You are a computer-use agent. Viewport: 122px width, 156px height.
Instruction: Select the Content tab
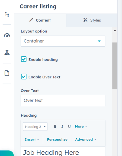tap(40, 20)
